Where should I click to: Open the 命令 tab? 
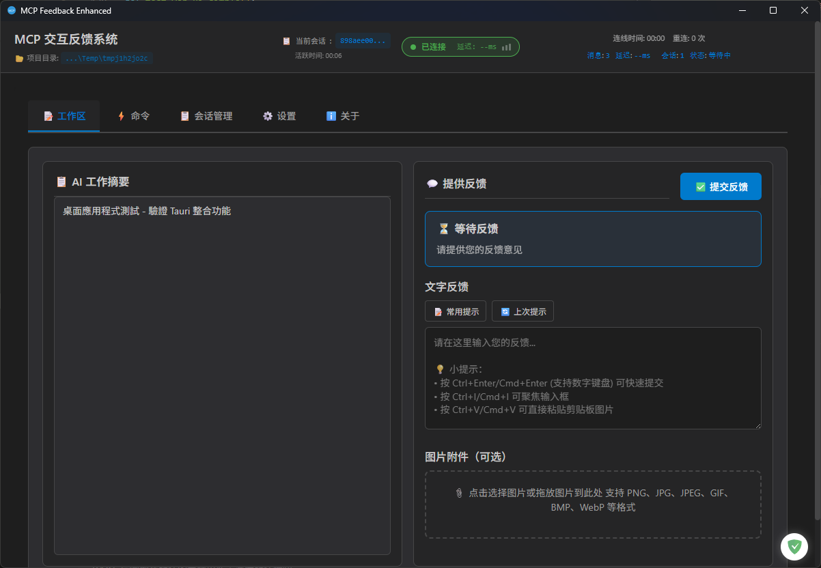(133, 116)
